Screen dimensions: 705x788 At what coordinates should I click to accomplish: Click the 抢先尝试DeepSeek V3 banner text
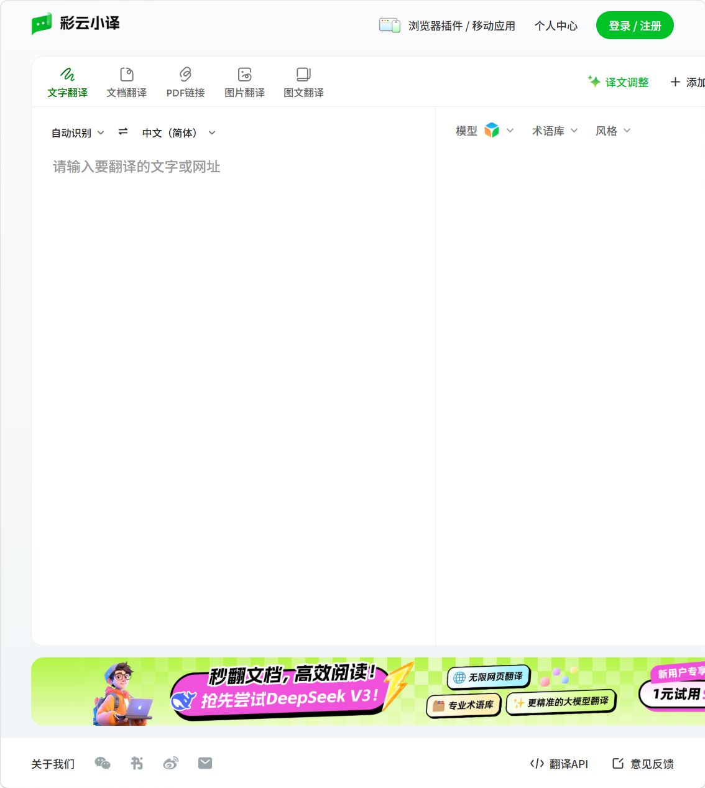pos(290,698)
